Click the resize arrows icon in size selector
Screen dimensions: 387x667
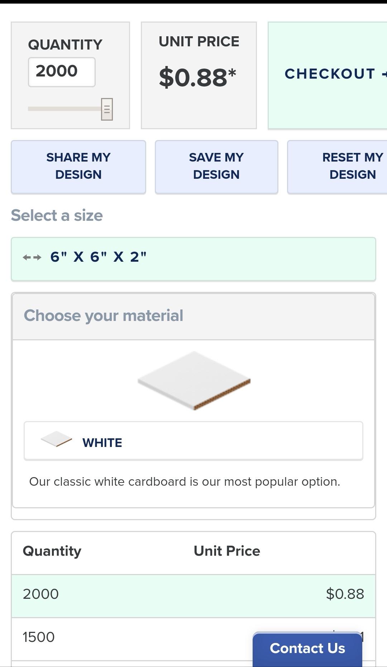(x=32, y=257)
